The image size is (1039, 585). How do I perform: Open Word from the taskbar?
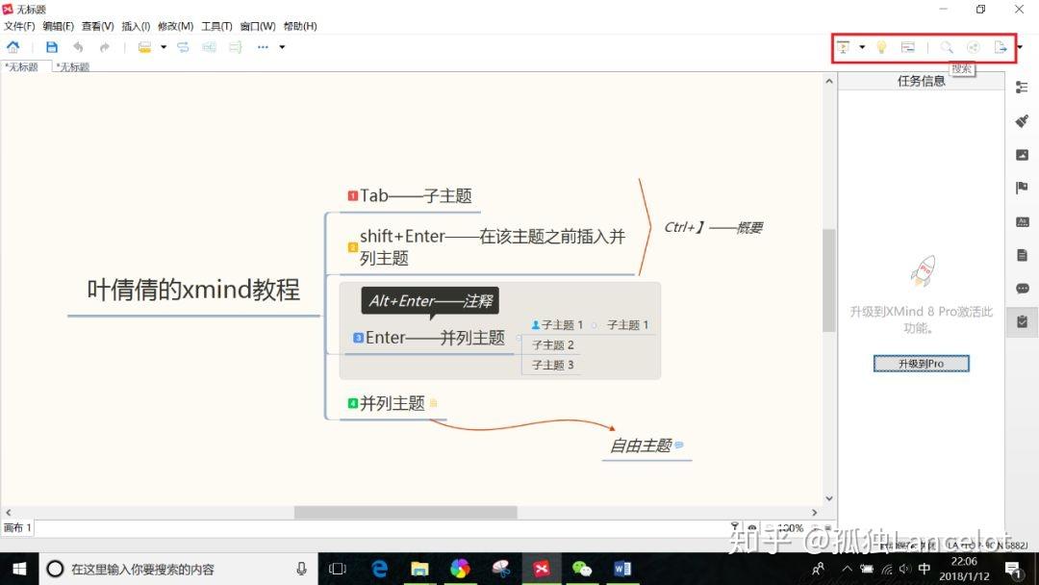(x=622, y=569)
